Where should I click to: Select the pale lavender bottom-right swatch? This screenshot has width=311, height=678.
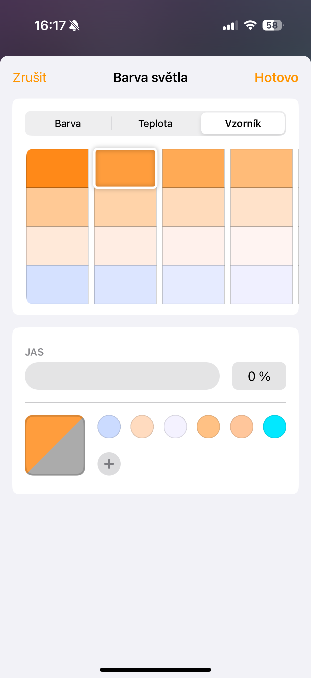point(261,284)
